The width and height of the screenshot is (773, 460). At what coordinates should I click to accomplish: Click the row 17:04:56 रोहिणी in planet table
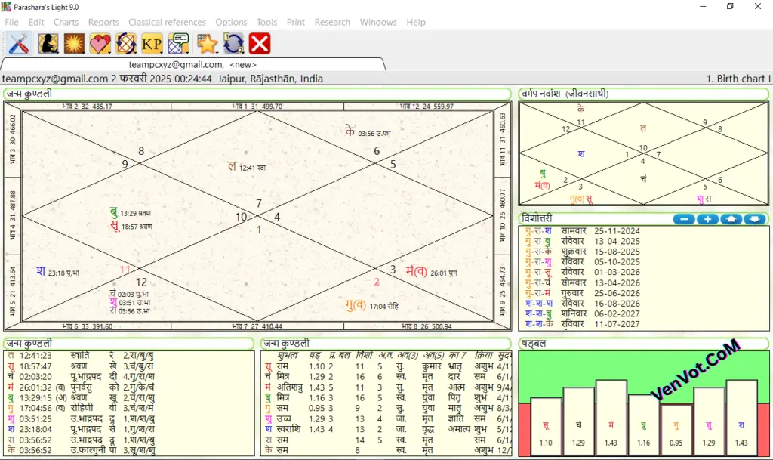82,408
